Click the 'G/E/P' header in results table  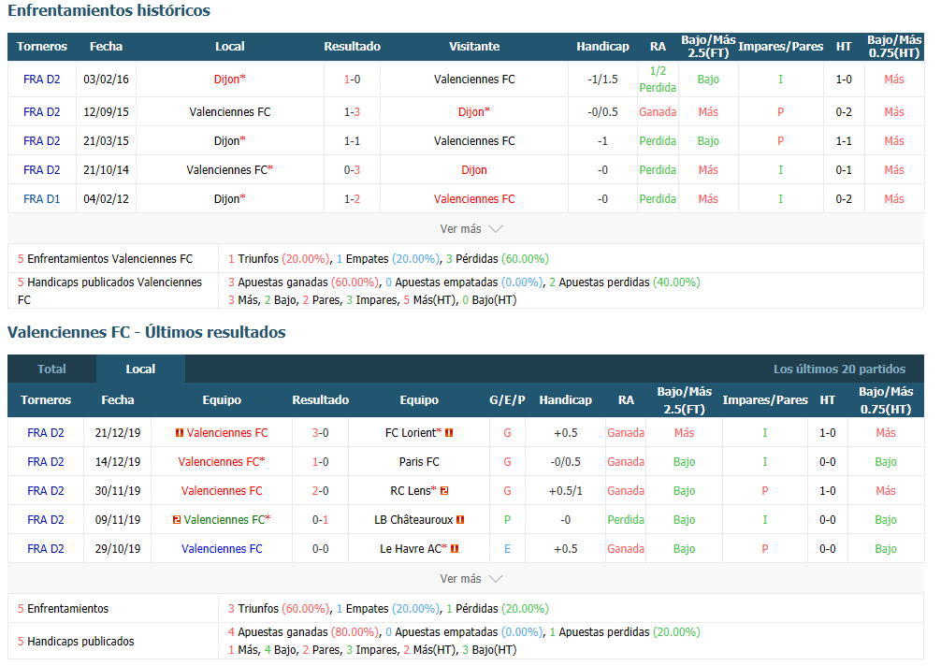pyautogui.click(x=507, y=399)
